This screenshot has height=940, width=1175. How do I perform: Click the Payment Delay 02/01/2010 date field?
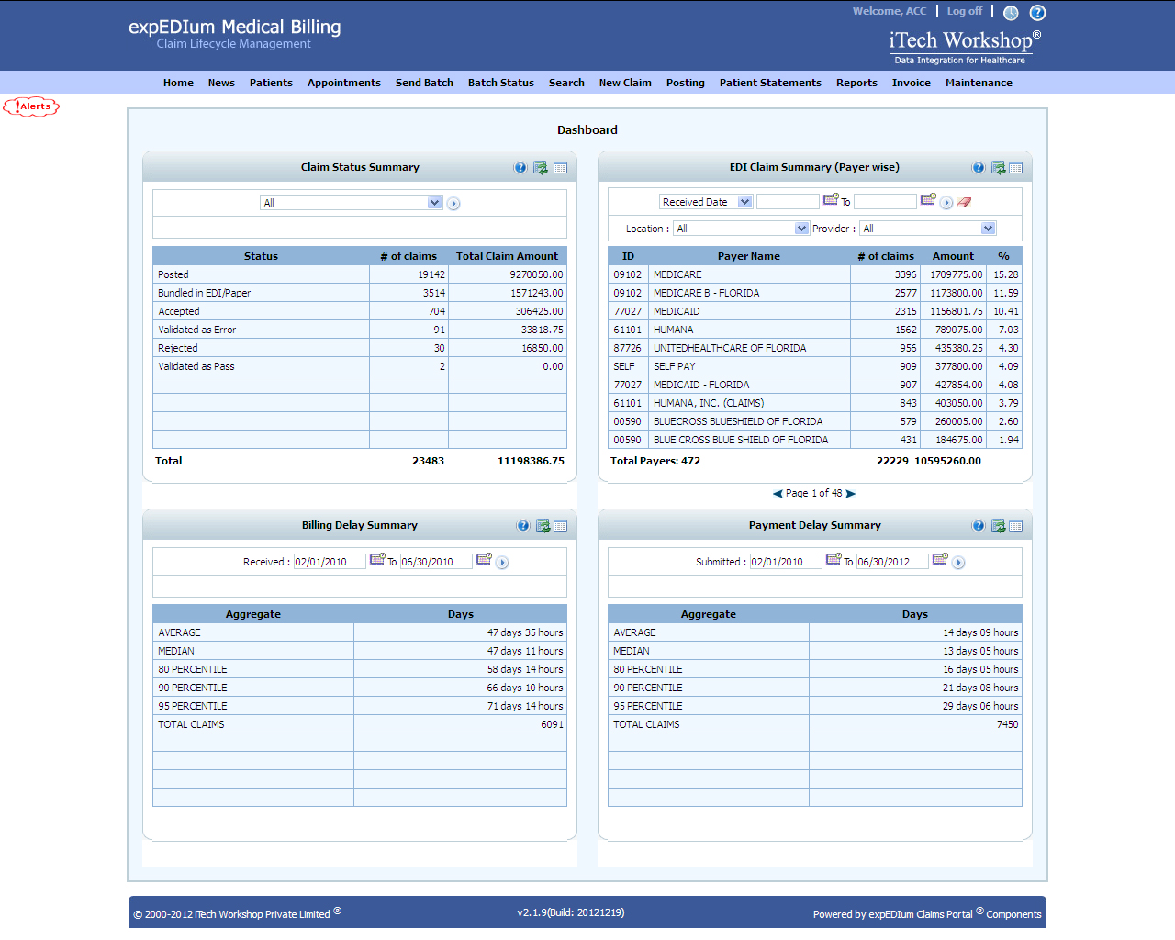click(x=786, y=562)
